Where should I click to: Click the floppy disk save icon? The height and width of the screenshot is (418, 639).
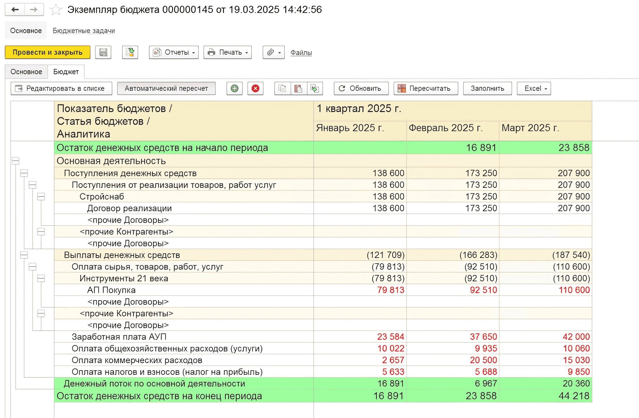point(103,52)
